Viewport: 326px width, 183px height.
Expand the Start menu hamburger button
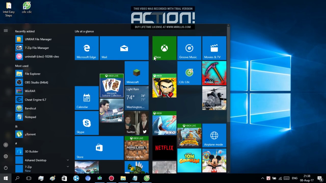pos(6,31)
